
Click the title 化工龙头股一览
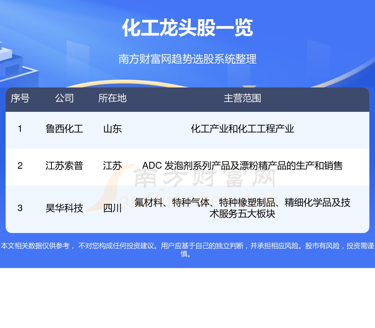[187, 28]
